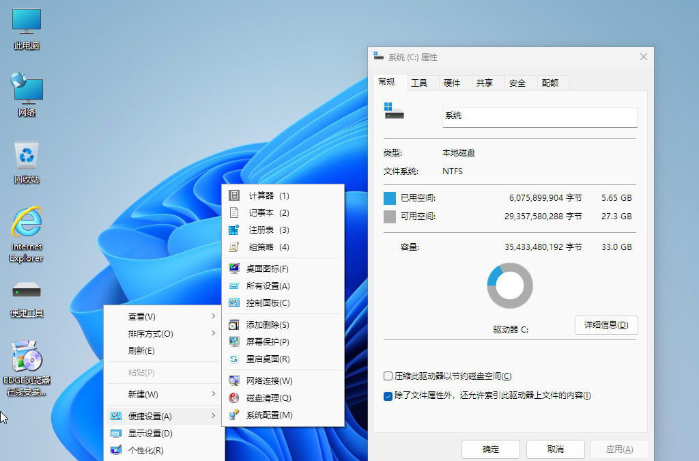
Task: Click the 添加删除(S) icon
Action: (234, 324)
